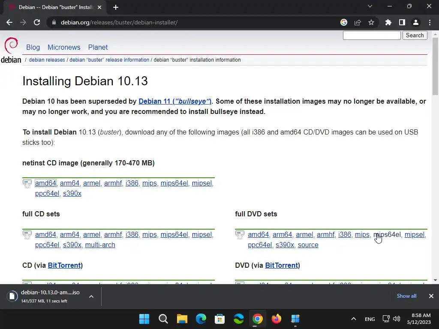The image size is (439, 329).
Task: Click the browser Back arrow
Action: pos(9,22)
